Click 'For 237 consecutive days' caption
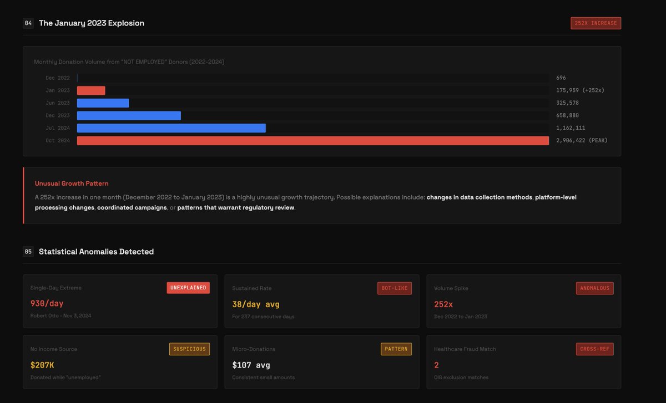The image size is (666, 403). click(x=263, y=317)
